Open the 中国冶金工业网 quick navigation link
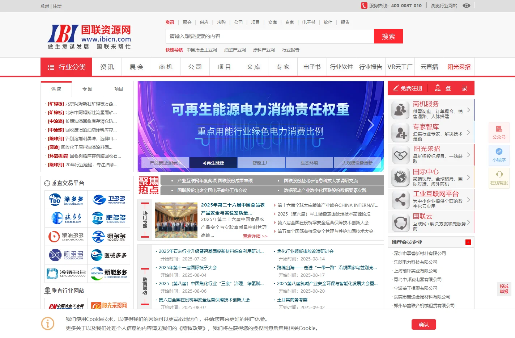The image size is (515, 338). point(202,50)
